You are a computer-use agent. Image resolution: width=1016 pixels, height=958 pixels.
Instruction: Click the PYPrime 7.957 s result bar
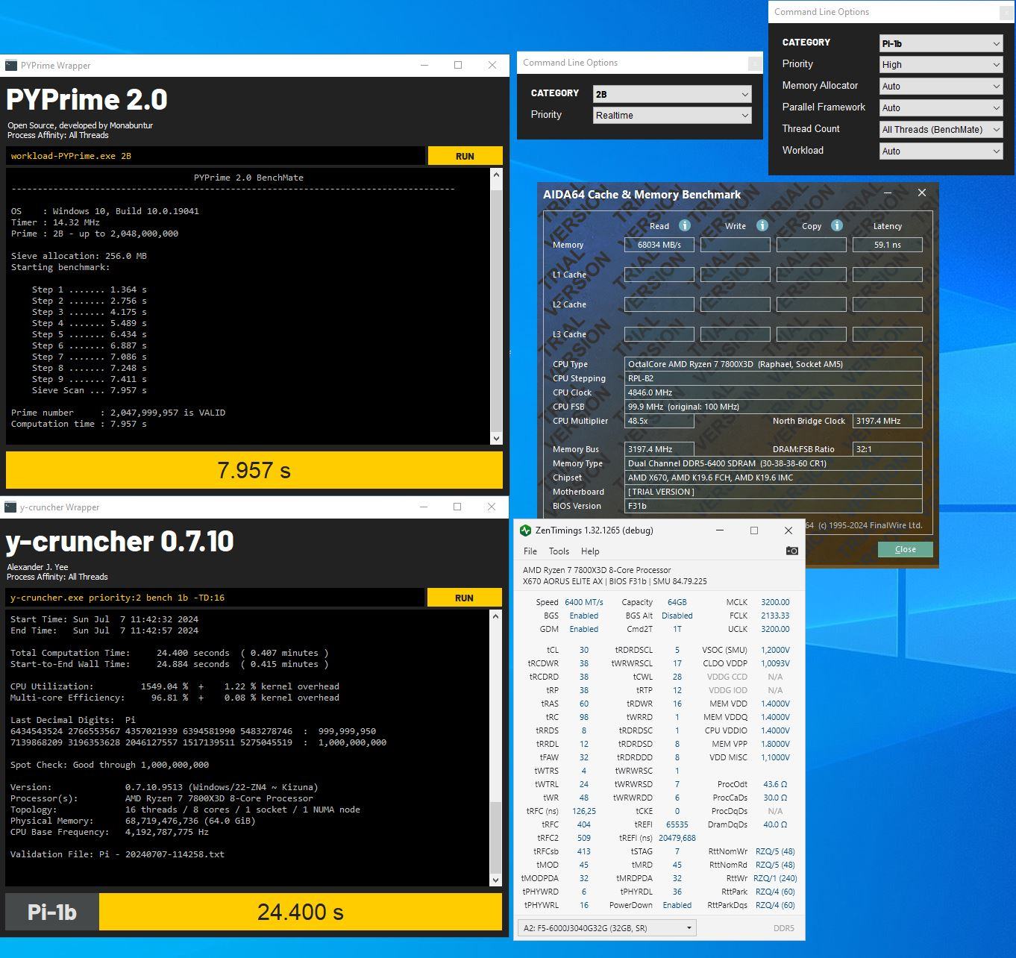coord(254,470)
